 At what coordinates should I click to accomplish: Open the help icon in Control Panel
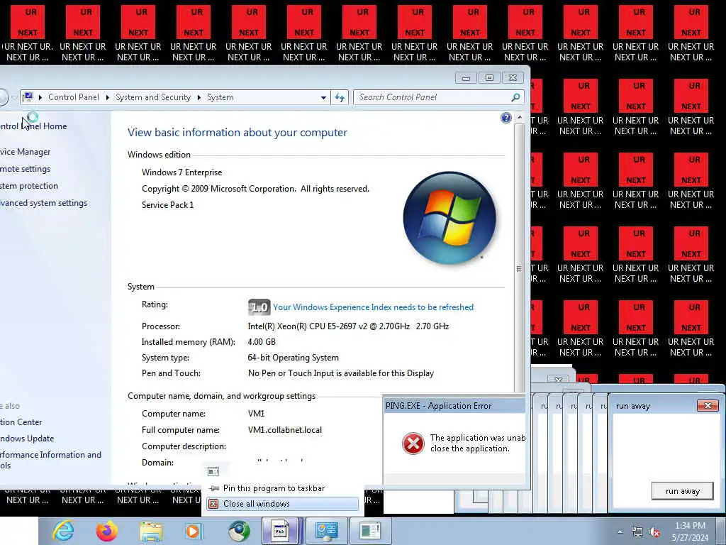pyautogui.click(x=506, y=118)
